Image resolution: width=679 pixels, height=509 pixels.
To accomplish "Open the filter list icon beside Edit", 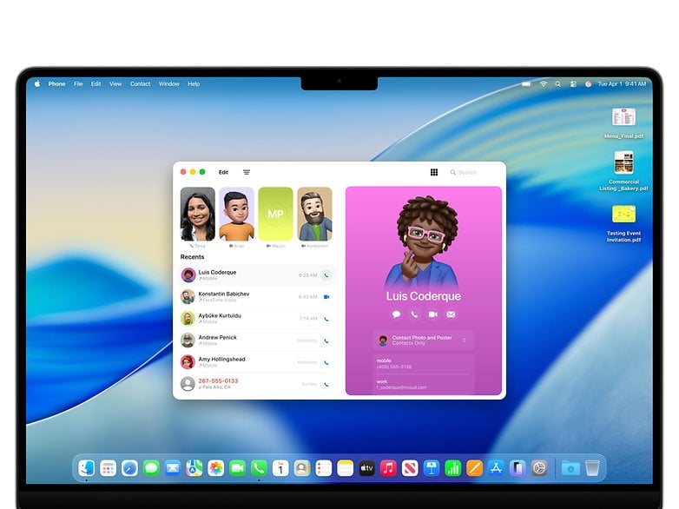I will point(247,172).
